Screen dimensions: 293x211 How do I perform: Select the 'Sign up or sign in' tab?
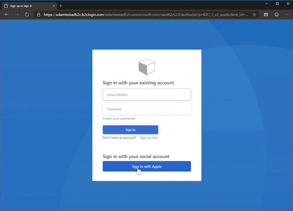tap(30, 6)
